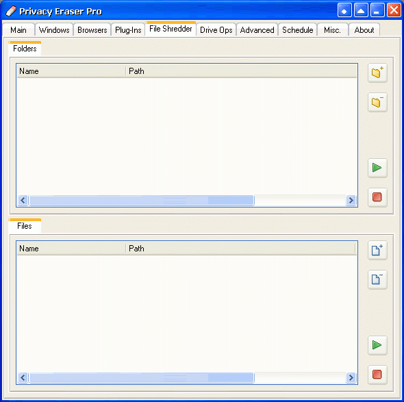
Task: Click the round dot title bar button
Action: point(344,10)
